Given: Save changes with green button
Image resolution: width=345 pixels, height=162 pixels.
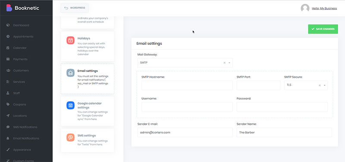Looking at the screenshot, I should pos(323,29).
